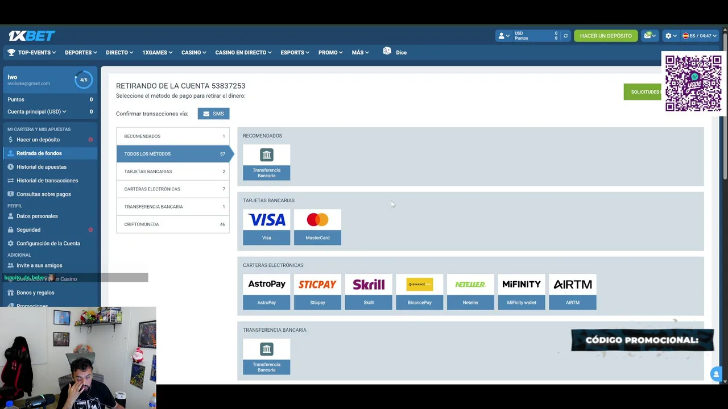Open Datos personales

[50, 216]
